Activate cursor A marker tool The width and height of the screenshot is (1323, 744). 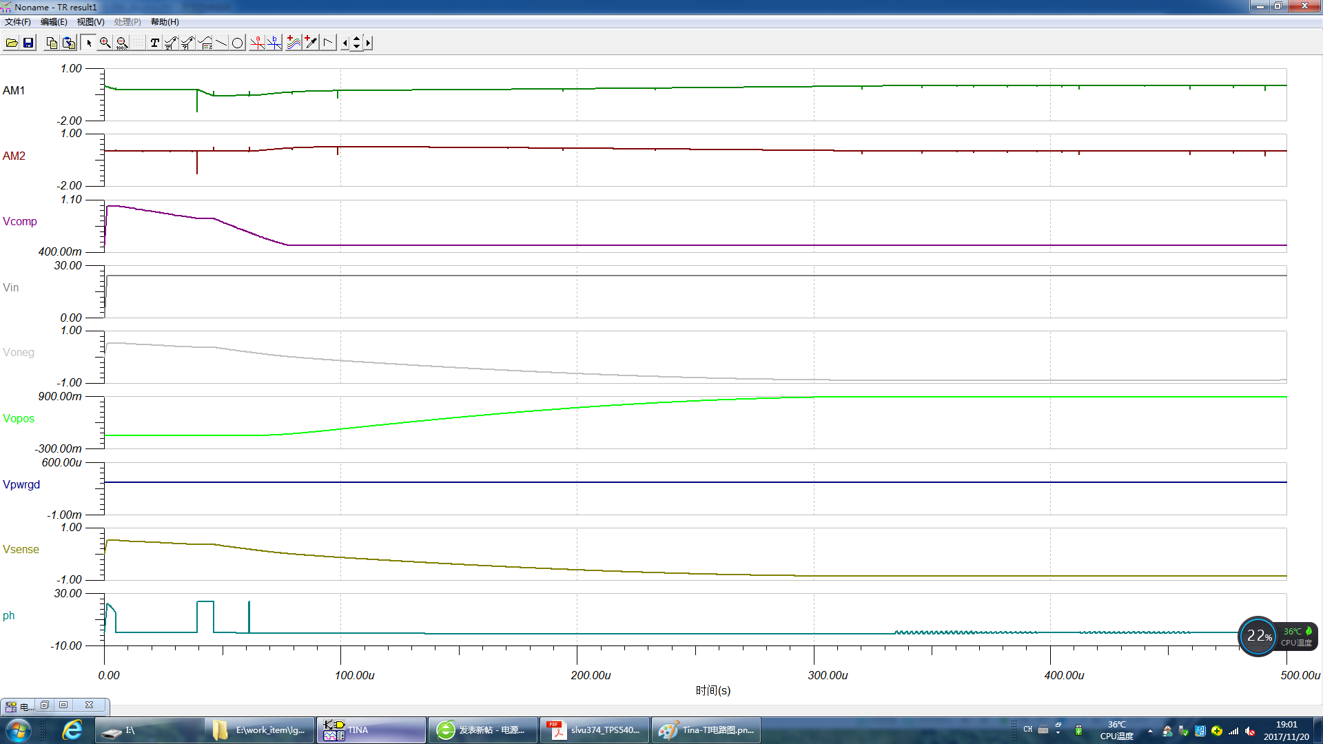point(257,43)
